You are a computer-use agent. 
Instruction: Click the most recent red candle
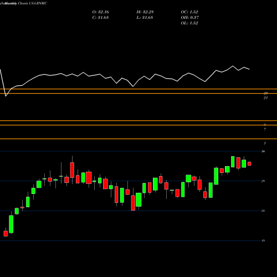[249, 163]
